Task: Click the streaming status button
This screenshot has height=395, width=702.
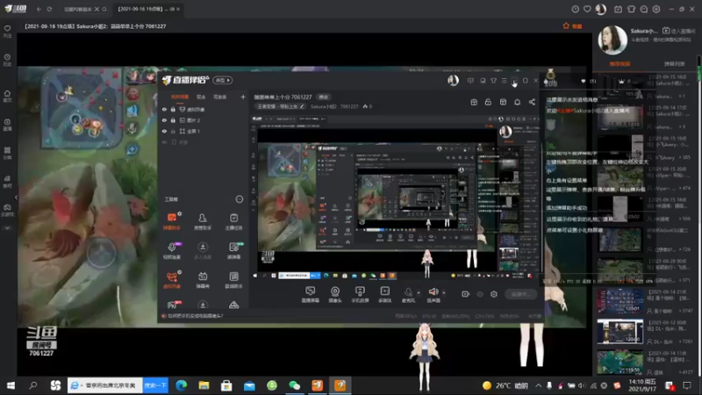Action: (x=520, y=294)
